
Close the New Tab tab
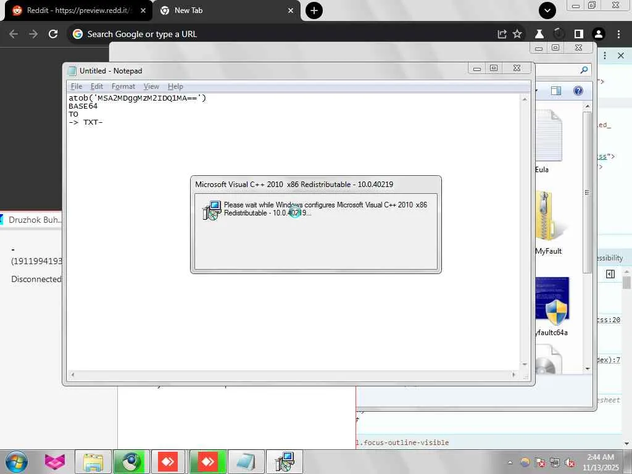pyautogui.click(x=291, y=10)
